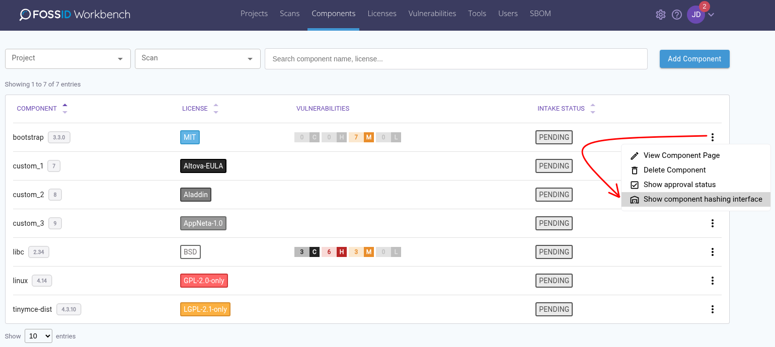The width and height of the screenshot is (775, 347).
Task: Open the Tools tab
Action: (477, 14)
